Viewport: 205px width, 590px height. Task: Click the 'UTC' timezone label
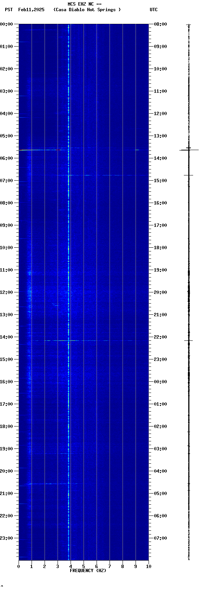click(154, 10)
